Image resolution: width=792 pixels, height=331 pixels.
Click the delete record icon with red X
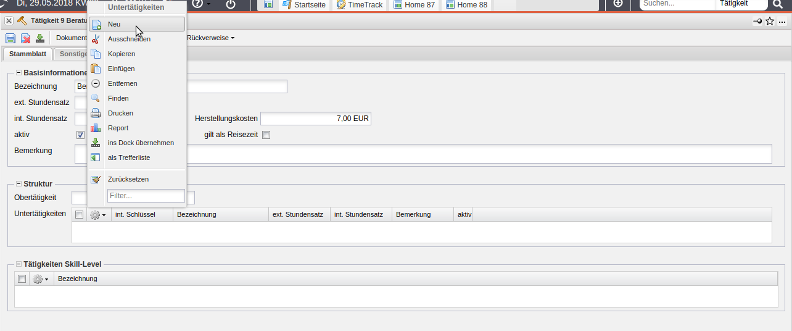(25, 38)
